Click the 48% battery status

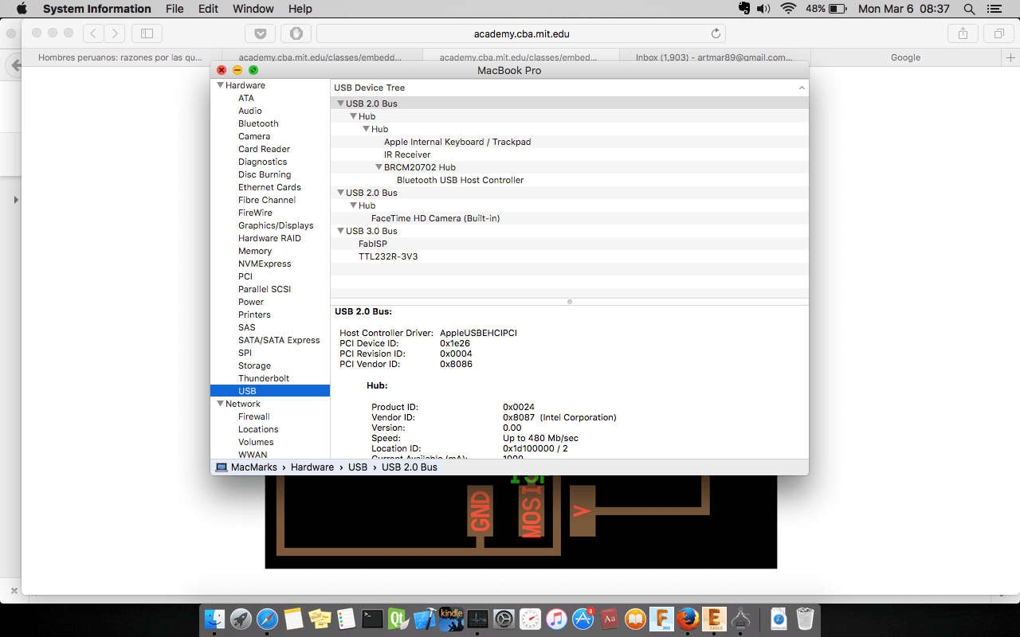click(826, 9)
